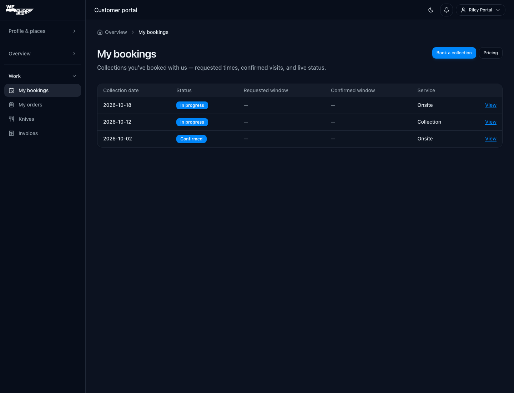The width and height of the screenshot is (514, 393).
Task: Click In progress badge for 2026-10-12
Action: coord(192,122)
